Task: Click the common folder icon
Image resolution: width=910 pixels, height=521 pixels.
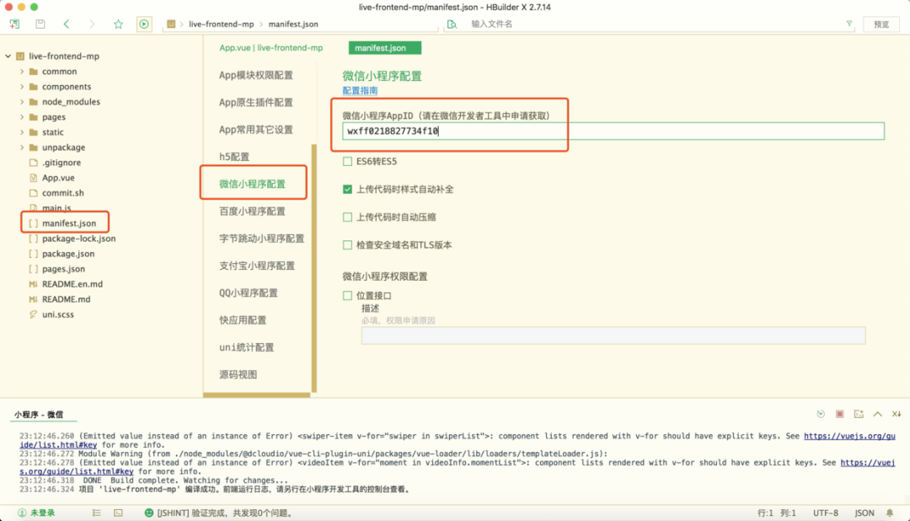Action: point(34,72)
